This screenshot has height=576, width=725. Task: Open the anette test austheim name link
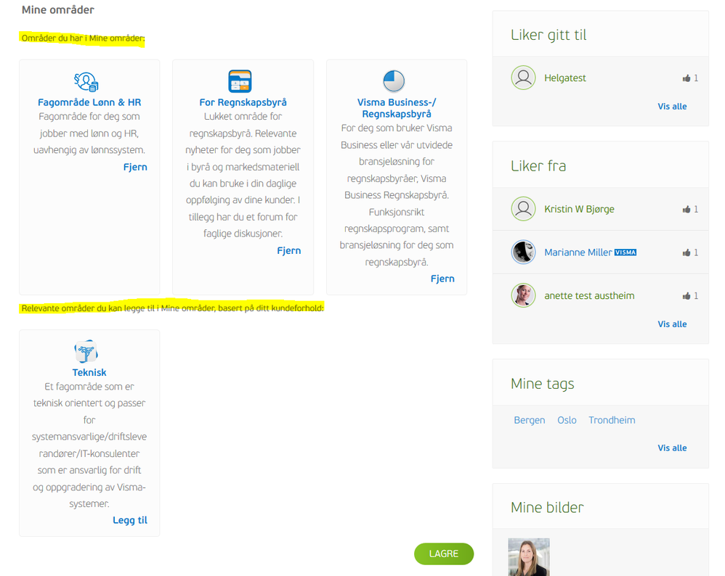(589, 296)
